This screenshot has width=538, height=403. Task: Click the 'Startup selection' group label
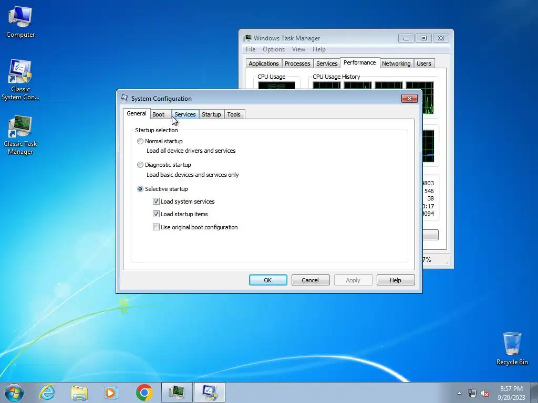[157, 130]
